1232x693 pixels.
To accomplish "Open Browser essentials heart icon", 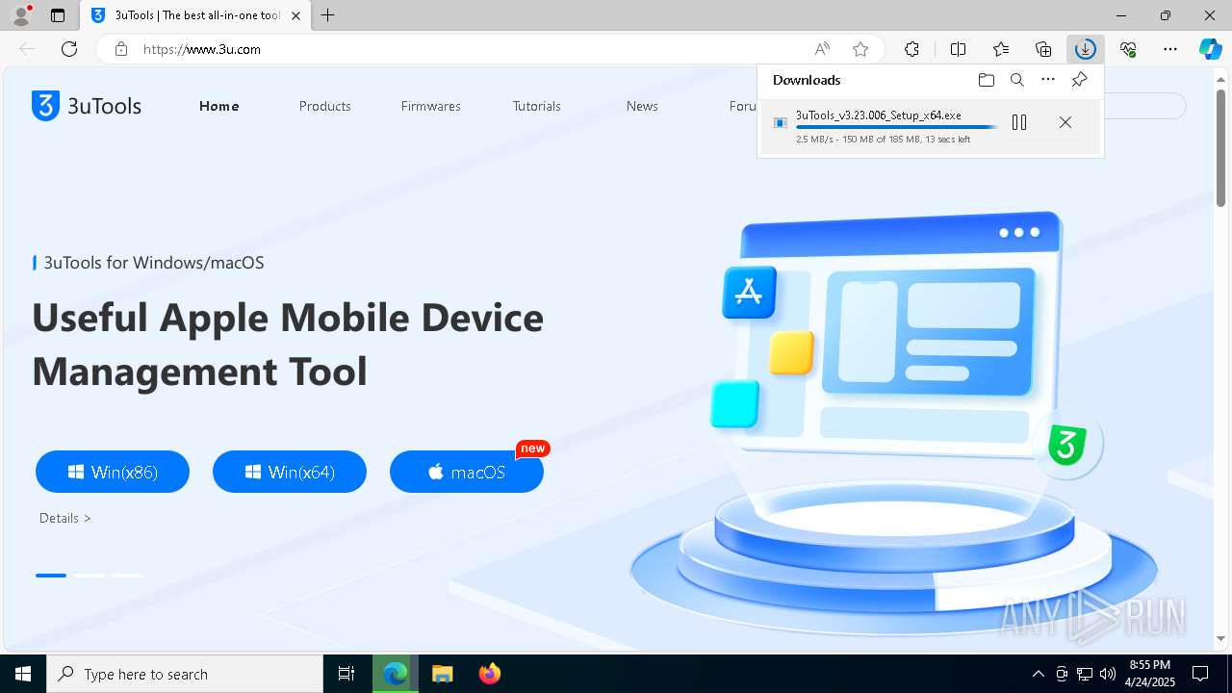I will coord(1128,49).
